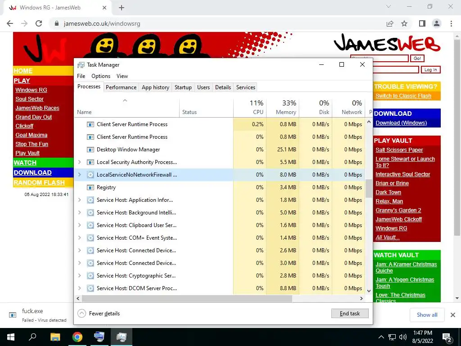Collapse Task Manager with Fewer details arrow
Viewport: 461px width, 346px height.
[81, 314]
